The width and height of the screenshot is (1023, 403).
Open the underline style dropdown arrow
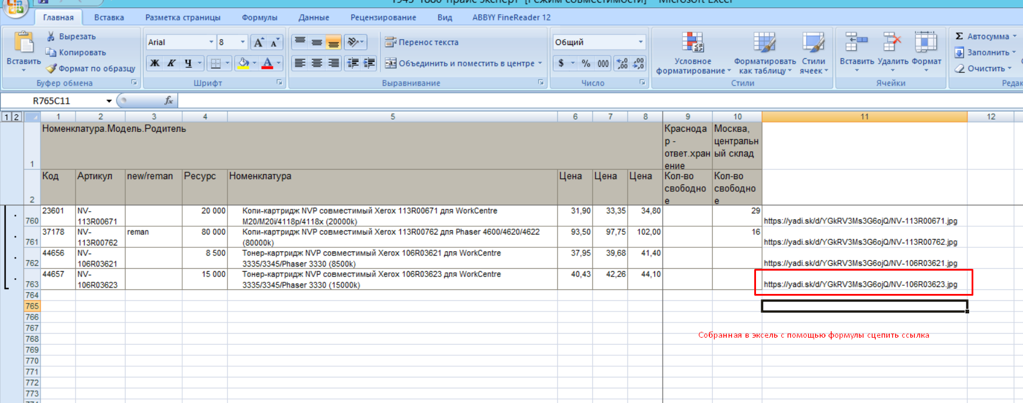(200, 63)
